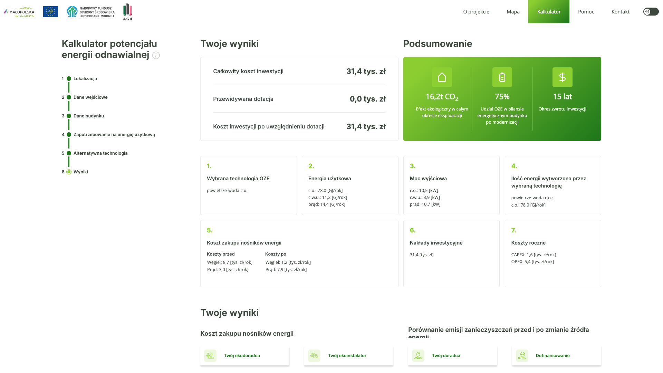663x373 pixels.
Task: Click the Twój ekodoradca icon
Action: 210,355
